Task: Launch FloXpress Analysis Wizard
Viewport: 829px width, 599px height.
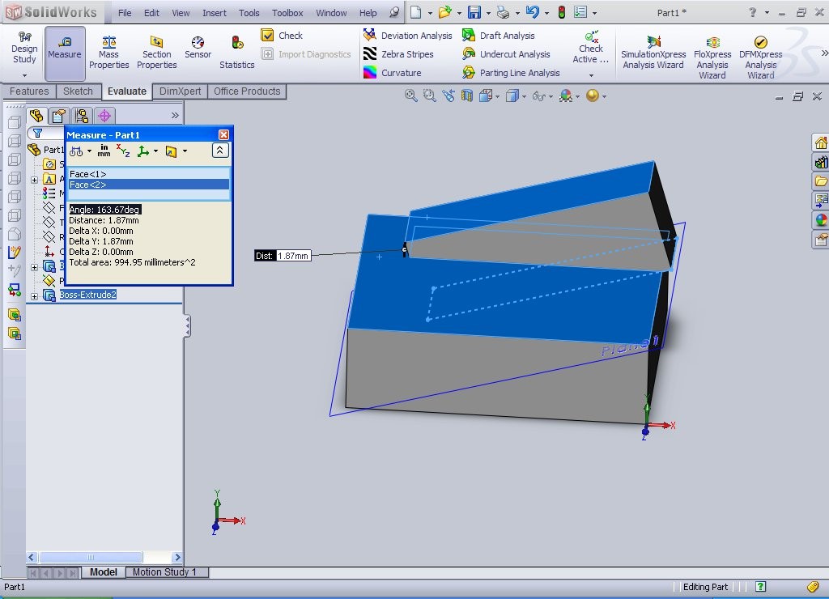Action: pos(712,57)
